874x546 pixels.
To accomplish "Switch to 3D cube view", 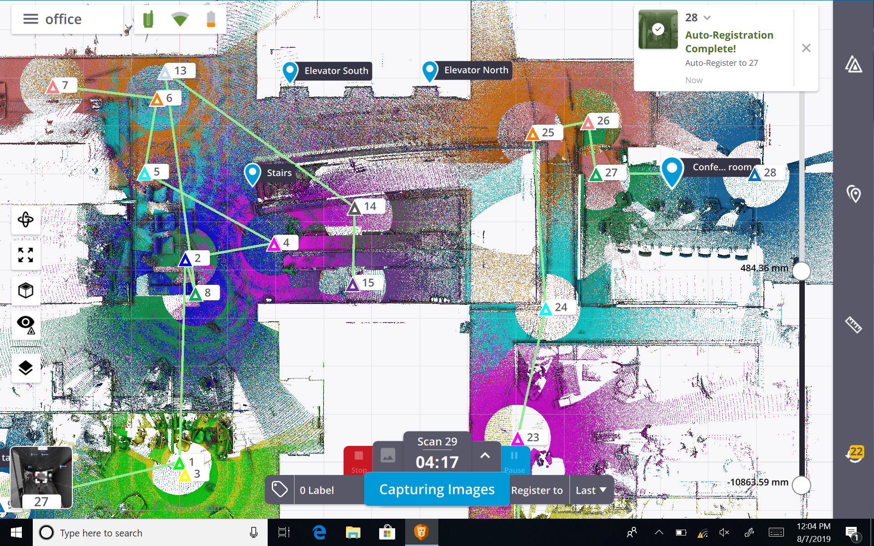I will click(x=26, y=290).
